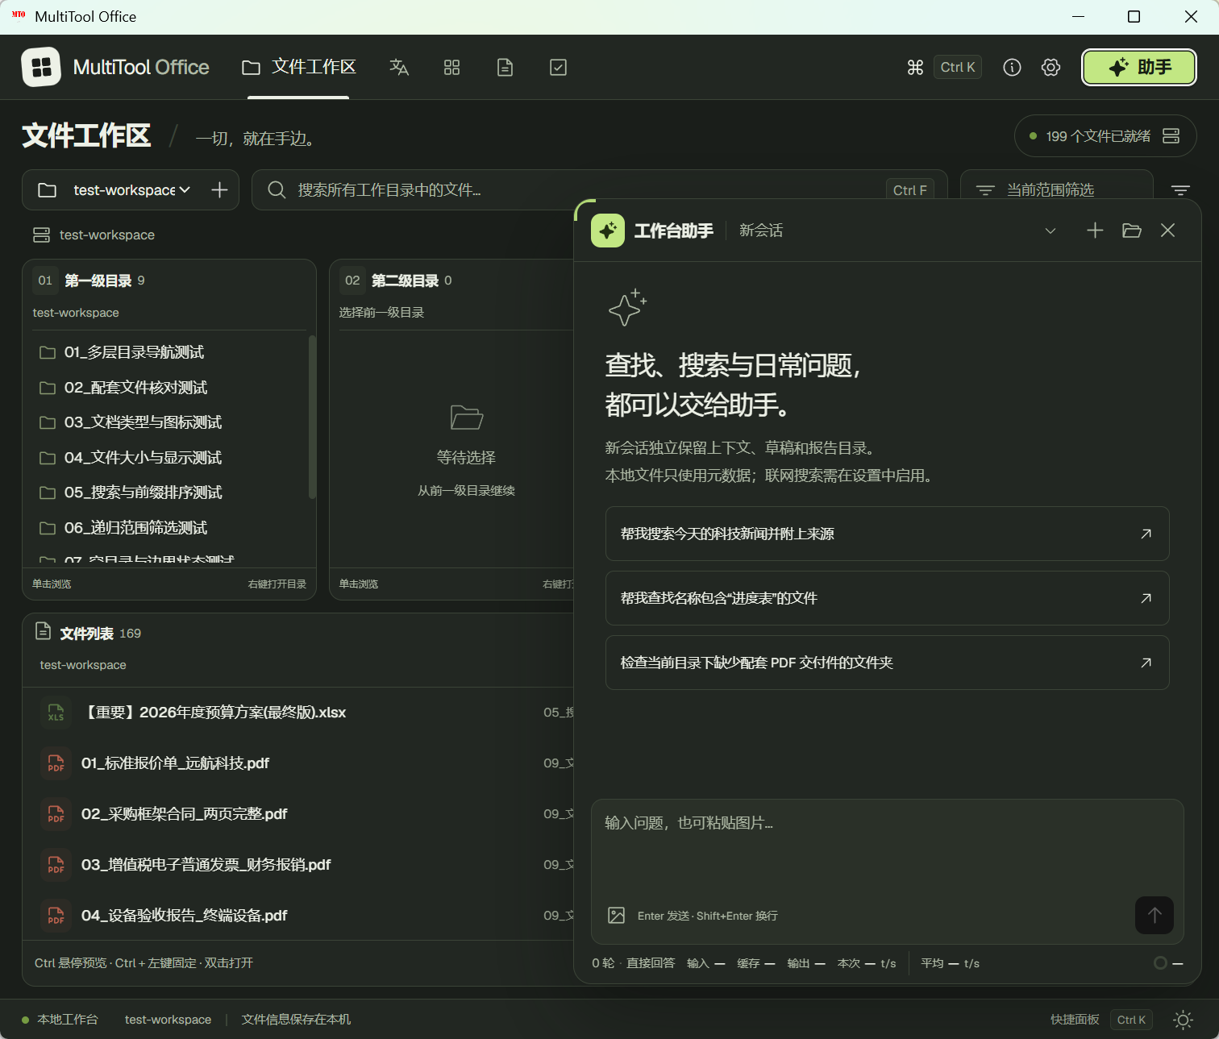Toggle theme with the sun icon
Image resolution: width=1219 pixels, height=1039 pixels.
[1183, 1020]
